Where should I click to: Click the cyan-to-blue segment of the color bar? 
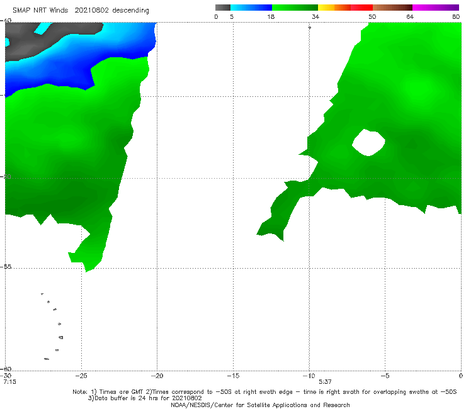251,8
